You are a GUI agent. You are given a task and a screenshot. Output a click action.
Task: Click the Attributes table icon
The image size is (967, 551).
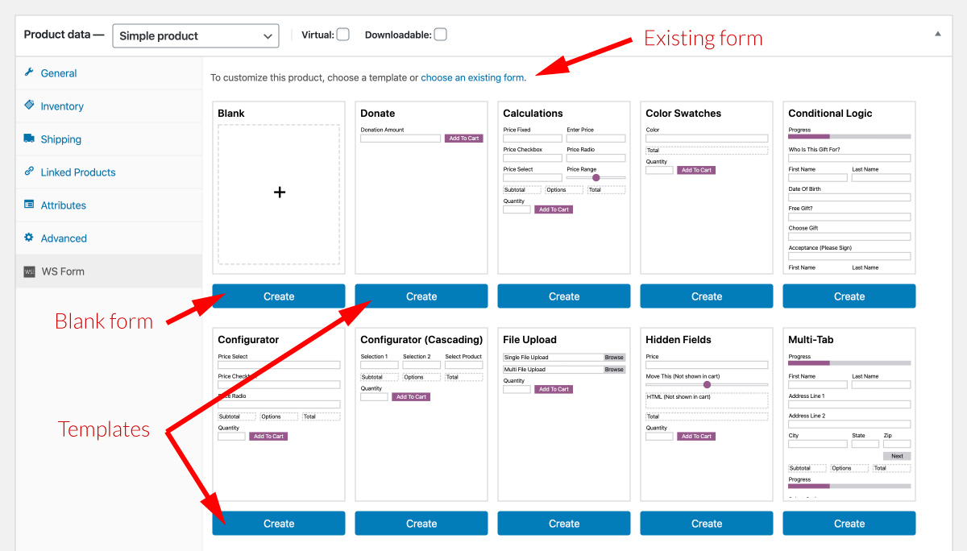click(x=29, y=205)
